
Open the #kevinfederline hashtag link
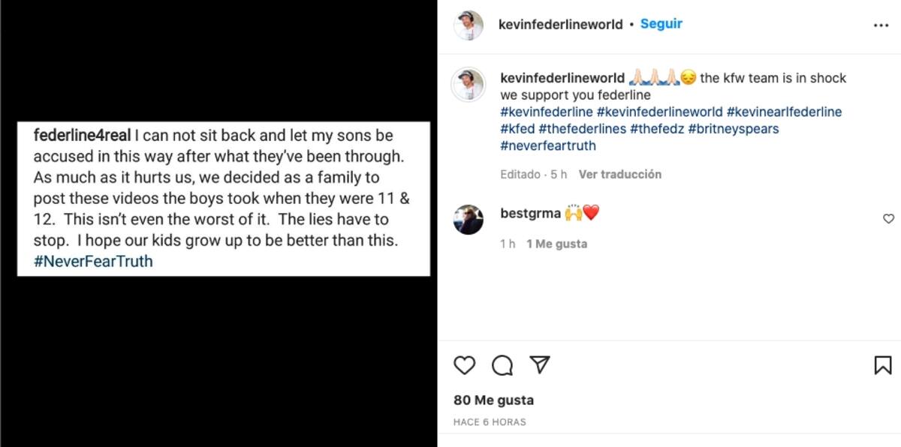tap(547, 112)
